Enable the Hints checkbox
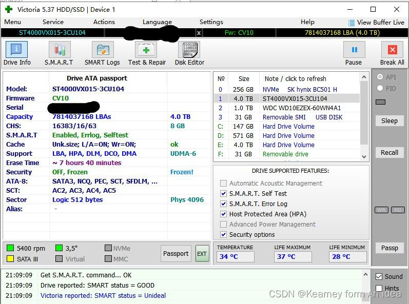The width and height of the screenshot is (409, 304). pos(379,288)
